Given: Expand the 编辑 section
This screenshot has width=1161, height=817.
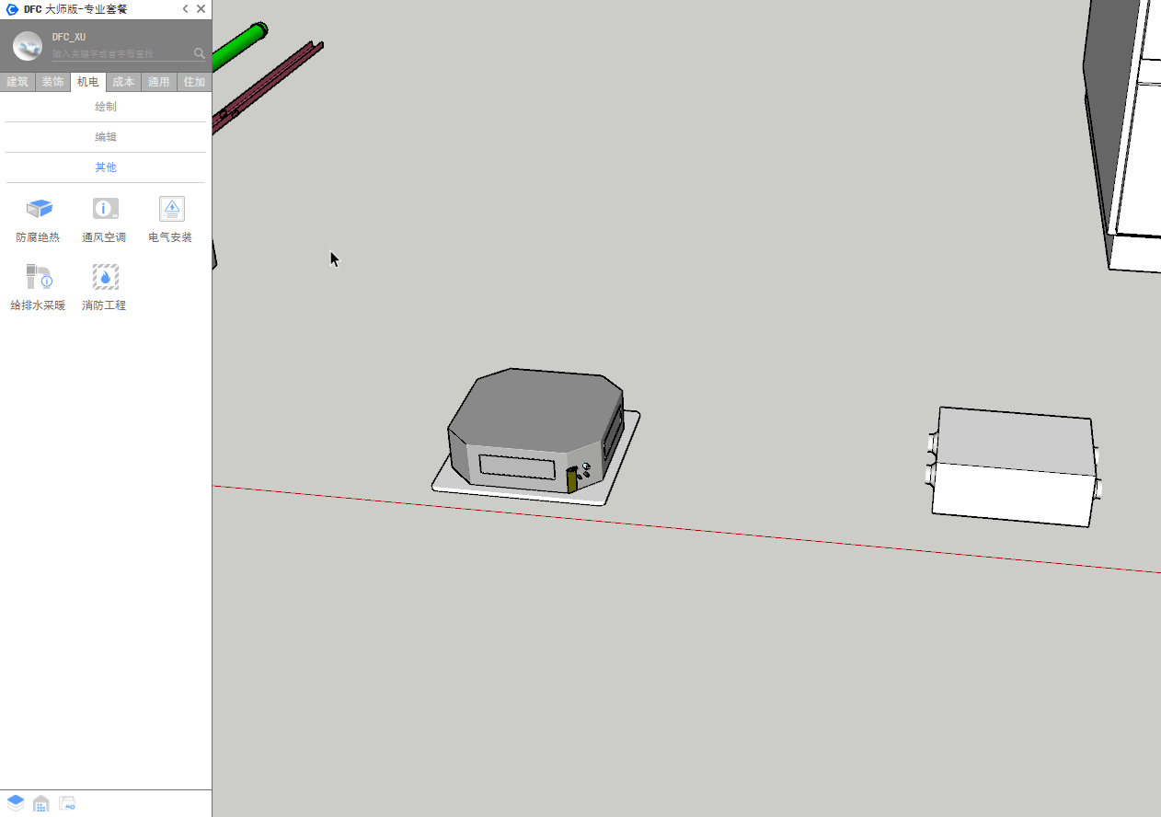Looking at the screenshot, I should click(106, 137).
